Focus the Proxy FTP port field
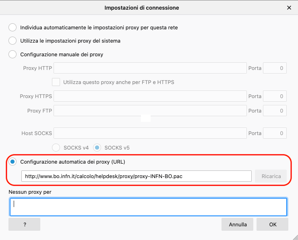Viewport: 298px width, 240px height. click(275, 111)
